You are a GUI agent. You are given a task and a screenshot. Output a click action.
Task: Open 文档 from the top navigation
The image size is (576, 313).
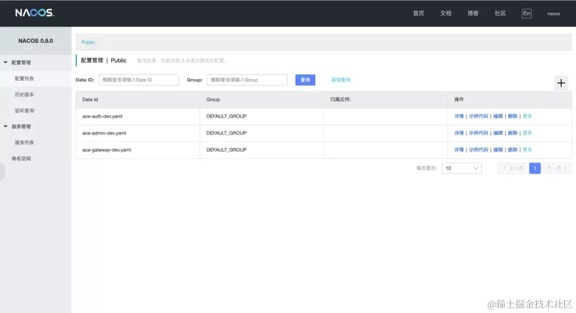446,13
